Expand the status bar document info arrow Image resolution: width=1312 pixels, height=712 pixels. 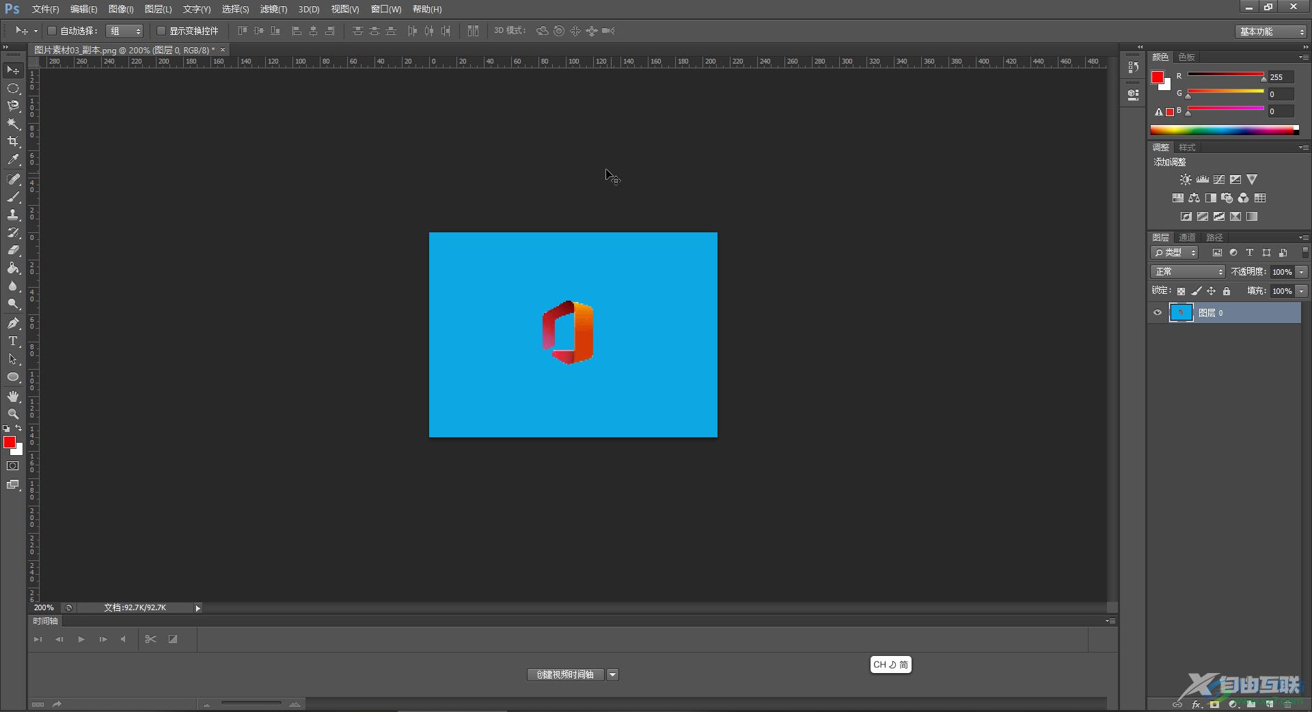pyautogui.click(x=197, y=608)
